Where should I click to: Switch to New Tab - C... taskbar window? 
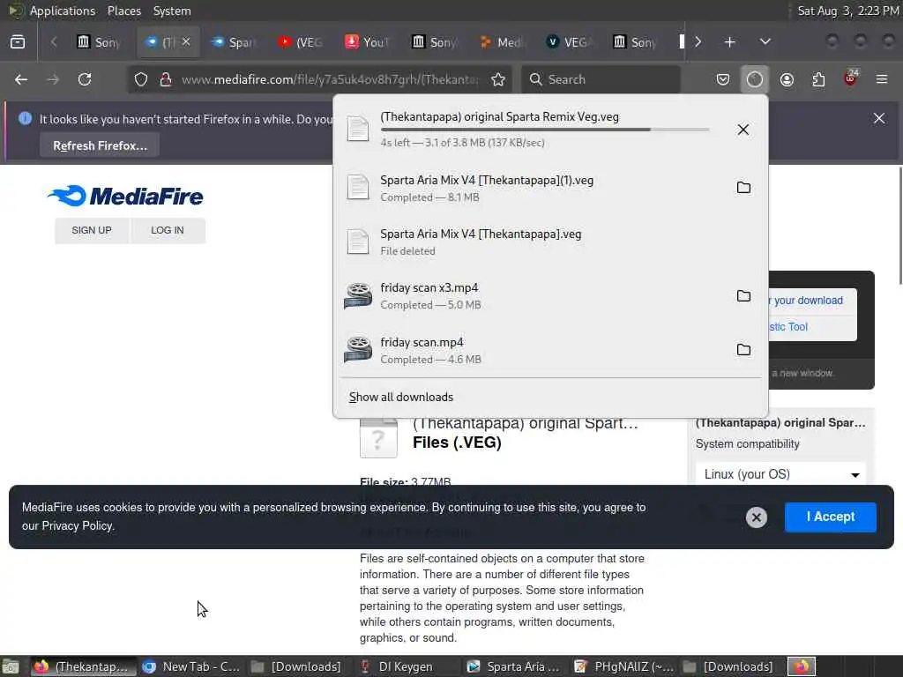pos(192,666)
